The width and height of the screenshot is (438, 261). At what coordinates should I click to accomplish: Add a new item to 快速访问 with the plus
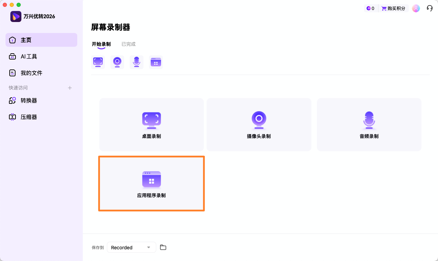click(x=70, y=88)
